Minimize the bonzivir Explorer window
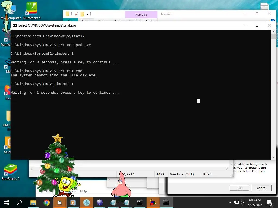The height and width of the screenshot is (208, 278). pos(245,14)
